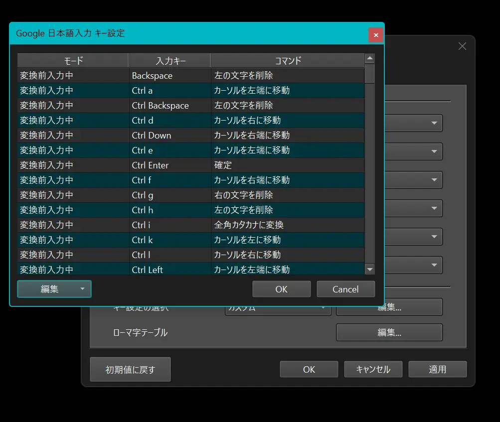Close the background properties window with X
Image resolution: width=500 pixels, height=422 pixels.
coord(462,46)
